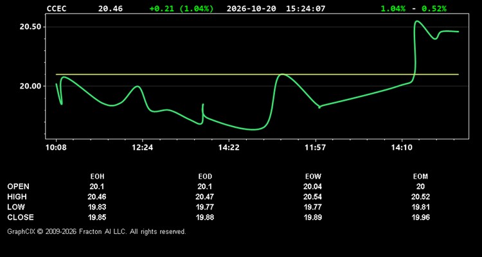This screenshot has height=257, width=482.
Task: Click CLOSE value 19.96 under EOM
Action: [x=420, y=217]
